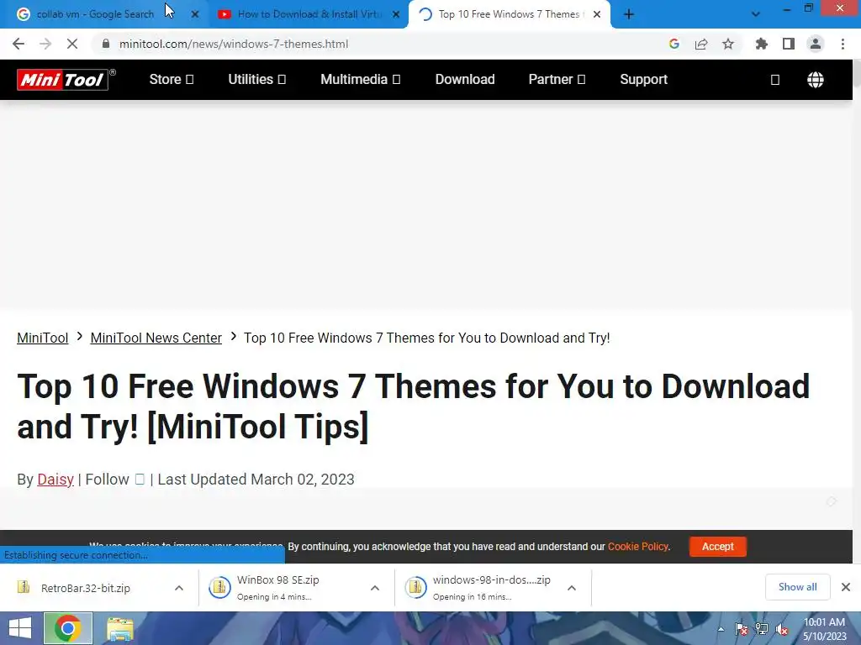Bookmark this page with the star
Viewport: 861px width, 645px height.
(728, 44)
